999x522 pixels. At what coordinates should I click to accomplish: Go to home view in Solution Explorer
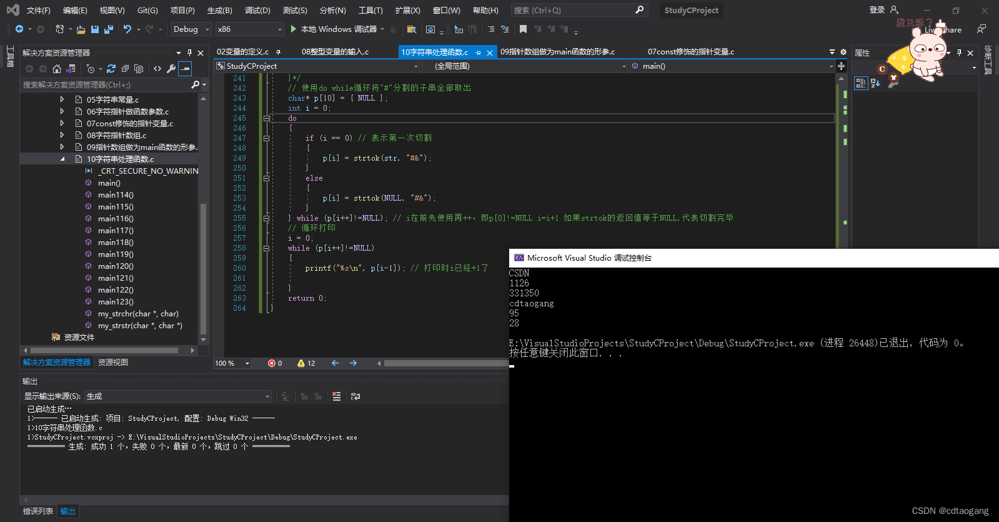point(57,69)
